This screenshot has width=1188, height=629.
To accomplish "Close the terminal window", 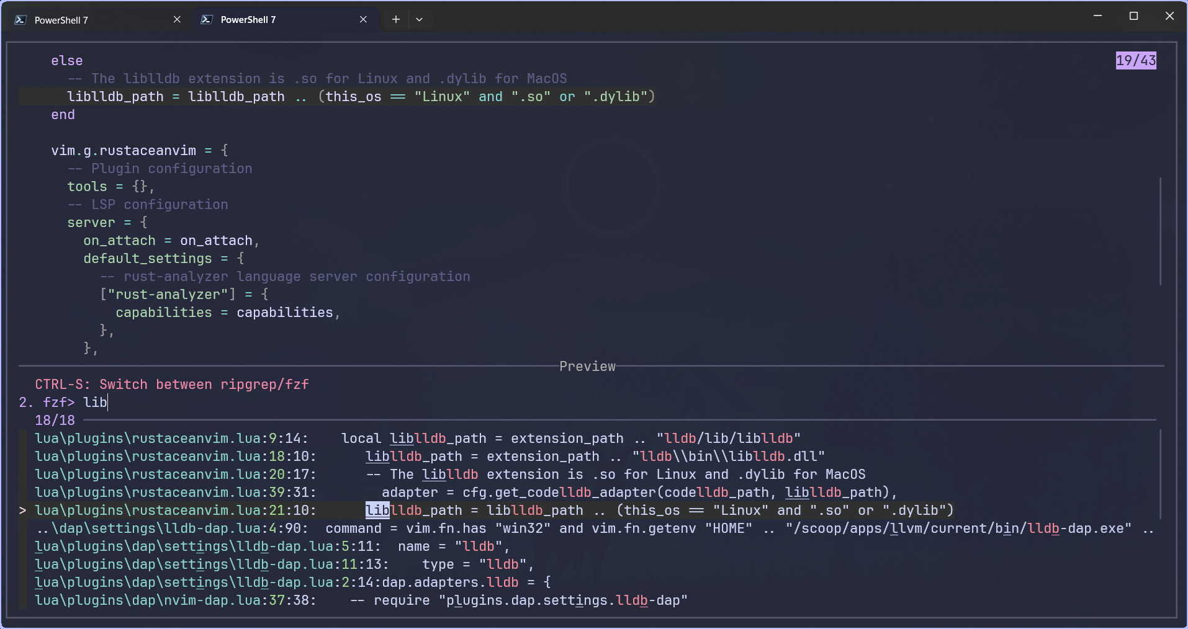I will click(1169, 16).
